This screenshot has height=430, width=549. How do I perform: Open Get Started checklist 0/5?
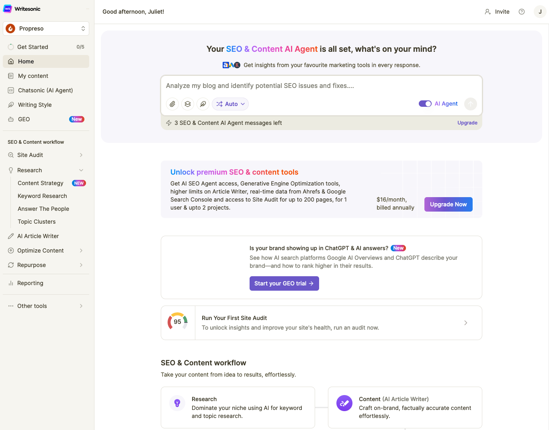pyautogui.click(x=46, y=47)
